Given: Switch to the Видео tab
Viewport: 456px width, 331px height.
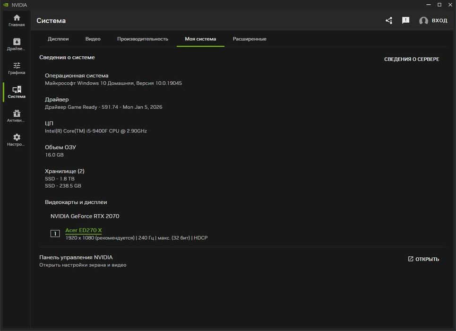Looking at the screenshot, I should (x=93, y=39).
